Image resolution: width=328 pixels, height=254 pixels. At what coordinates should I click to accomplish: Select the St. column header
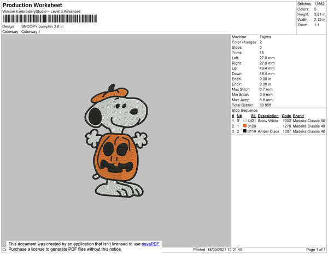pos(253,116)
